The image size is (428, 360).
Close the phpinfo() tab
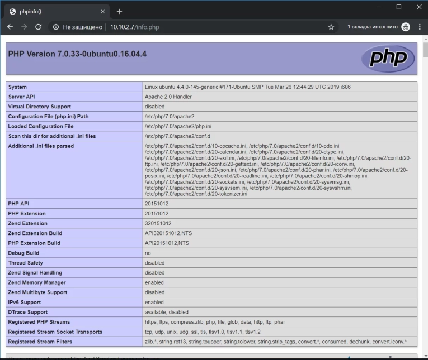click(x=102, y=11)
